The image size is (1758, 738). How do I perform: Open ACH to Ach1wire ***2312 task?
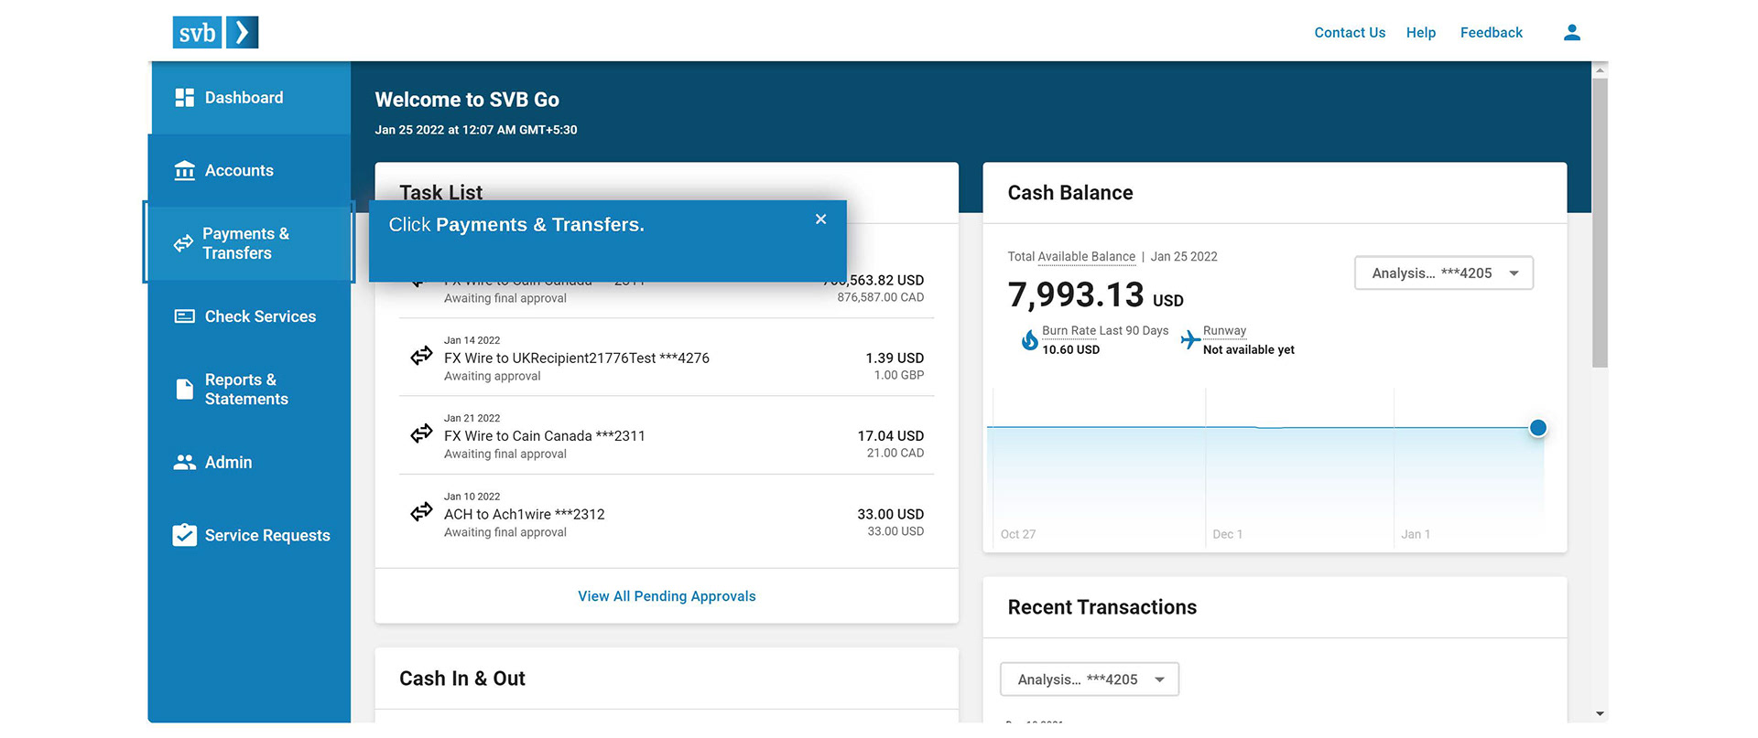pyautogui.click(x=667, y=514)
